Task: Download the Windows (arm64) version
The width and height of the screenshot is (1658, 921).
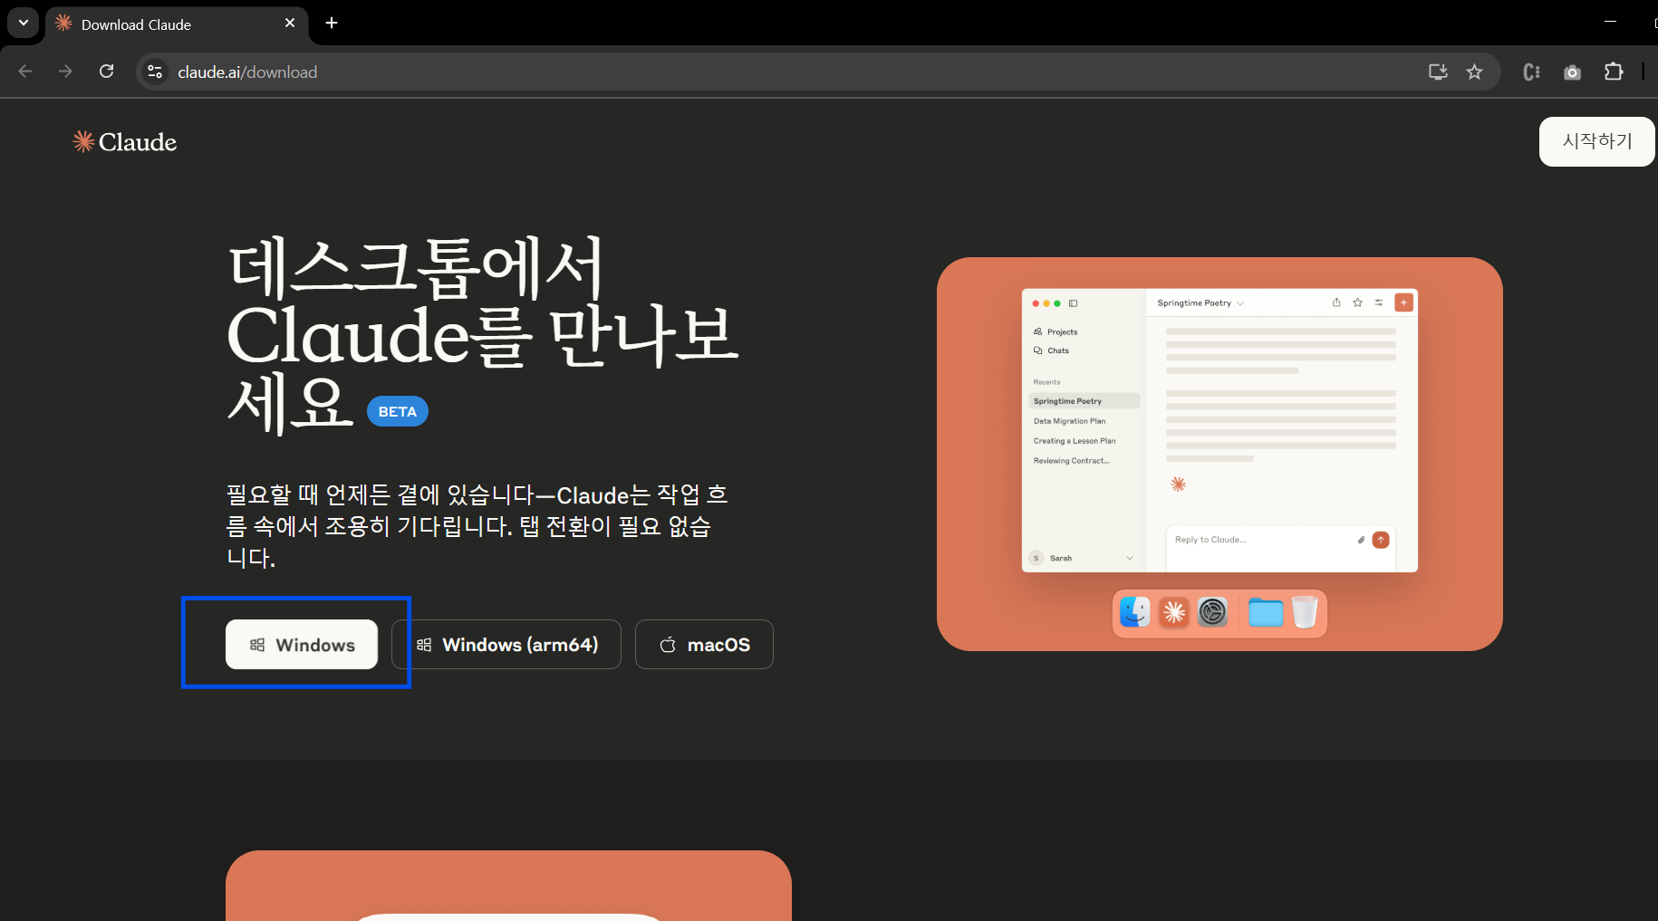Action: pyautogui.click(x=506, y=645)
